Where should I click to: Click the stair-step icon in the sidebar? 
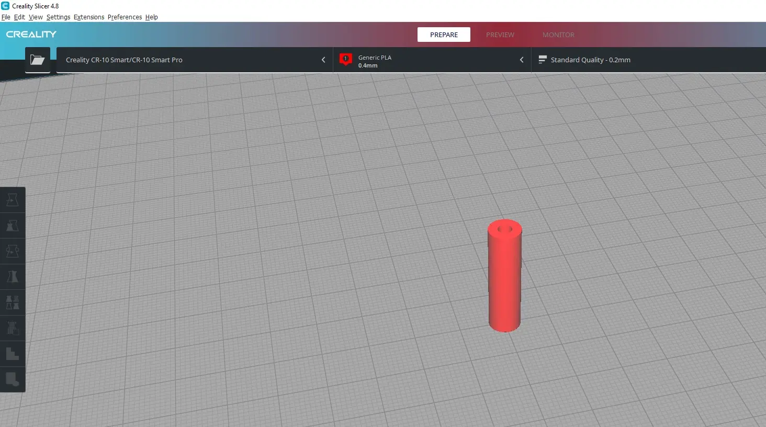point(13,354)
